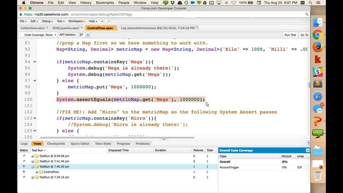Maximize the Overall Code Coverage panel

coord(308,150)
